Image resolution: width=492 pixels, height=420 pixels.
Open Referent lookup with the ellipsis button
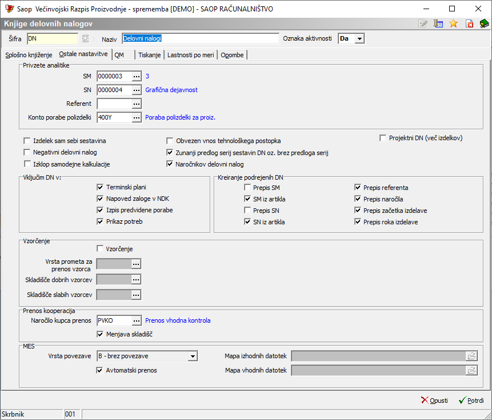pyautogui.click(x=137, y=104)
